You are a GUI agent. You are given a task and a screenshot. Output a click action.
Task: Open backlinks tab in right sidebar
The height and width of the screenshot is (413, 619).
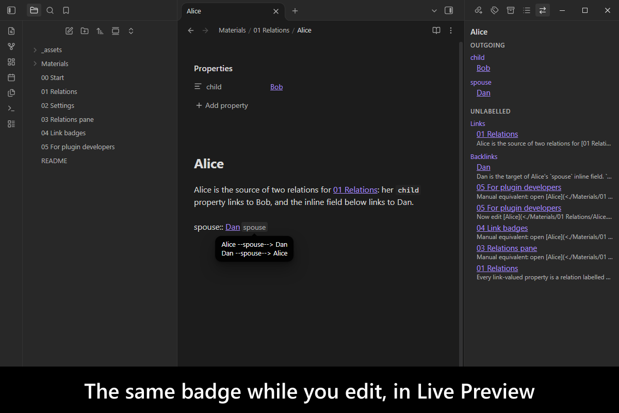pos(479,10)
